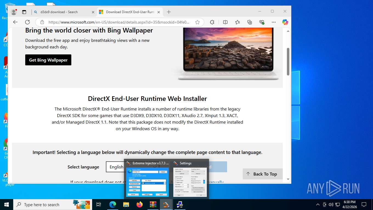Launch Firefox from the taskbar
373x210 pixels.
click(x=140, y=205)
